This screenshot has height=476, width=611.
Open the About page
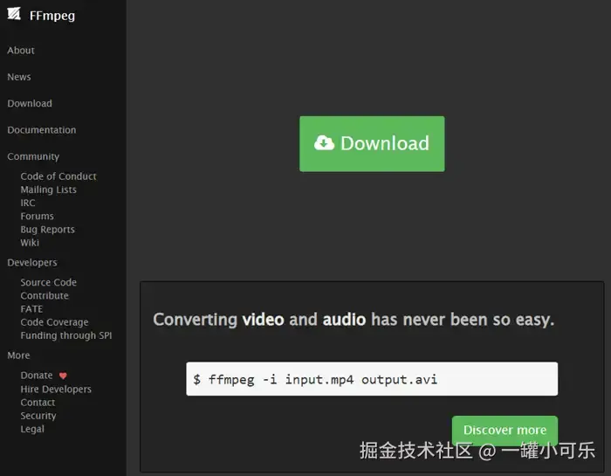[x=21, y=51]
